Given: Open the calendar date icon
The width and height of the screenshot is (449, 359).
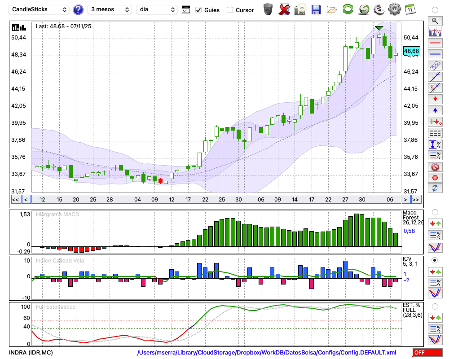Looking at the screenshot, I should 409,9.
